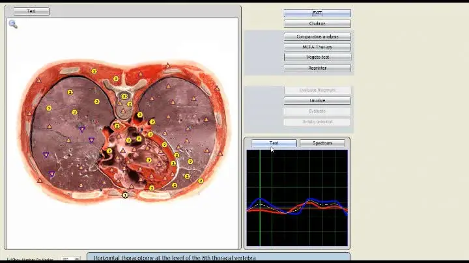This screenshot has width=469, height=263.
Task: Switch to the Test graph tab
Action: tap(274, 143)
